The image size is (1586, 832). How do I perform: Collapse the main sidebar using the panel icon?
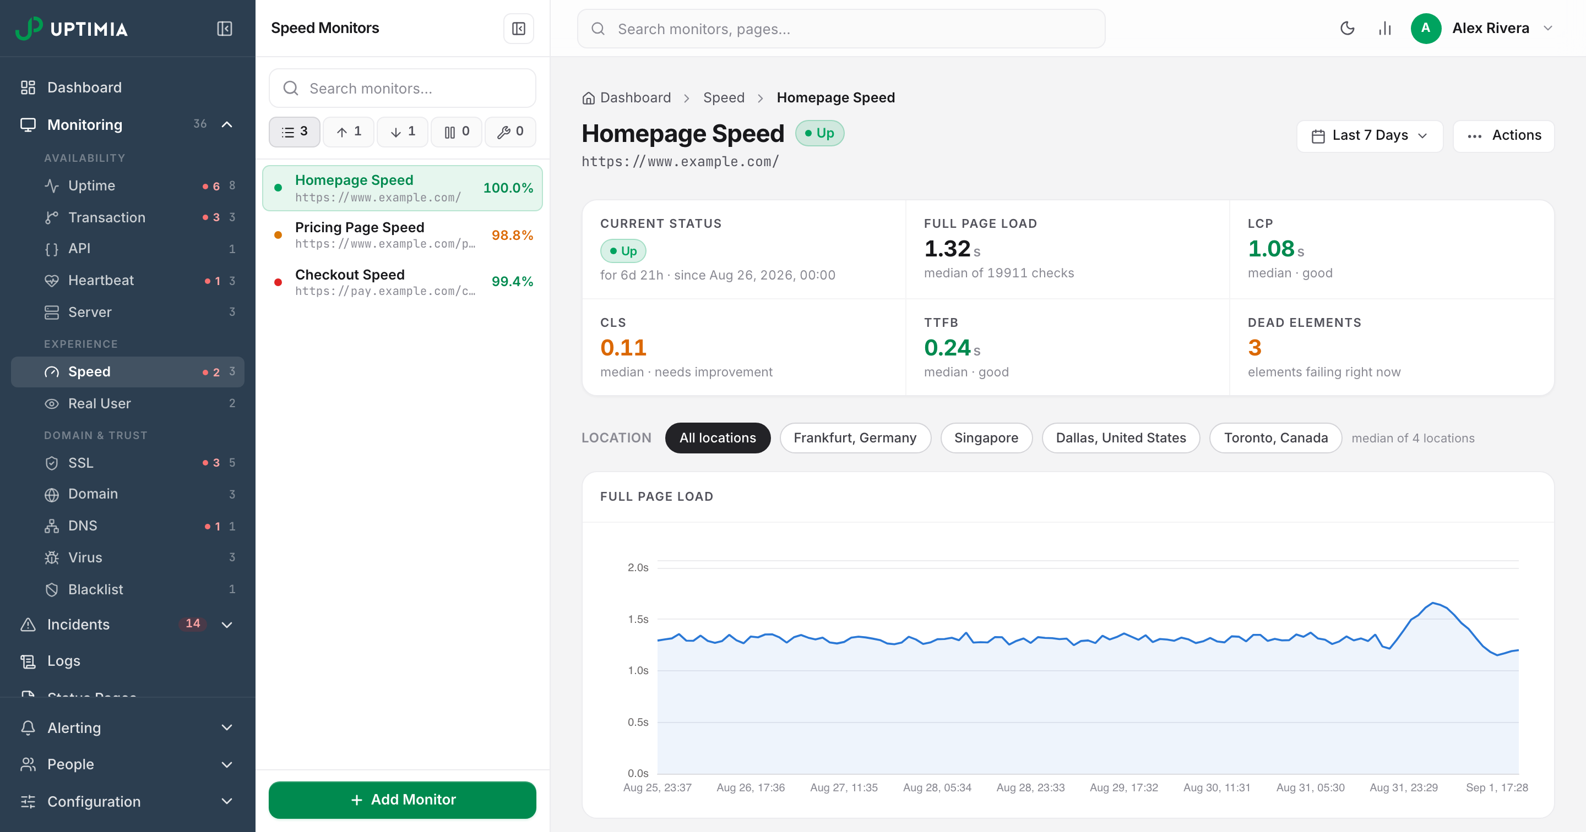225,28
